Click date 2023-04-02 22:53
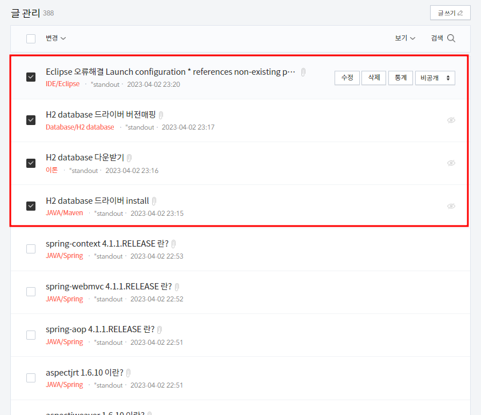The image size is (481, 415). [157, 256]
